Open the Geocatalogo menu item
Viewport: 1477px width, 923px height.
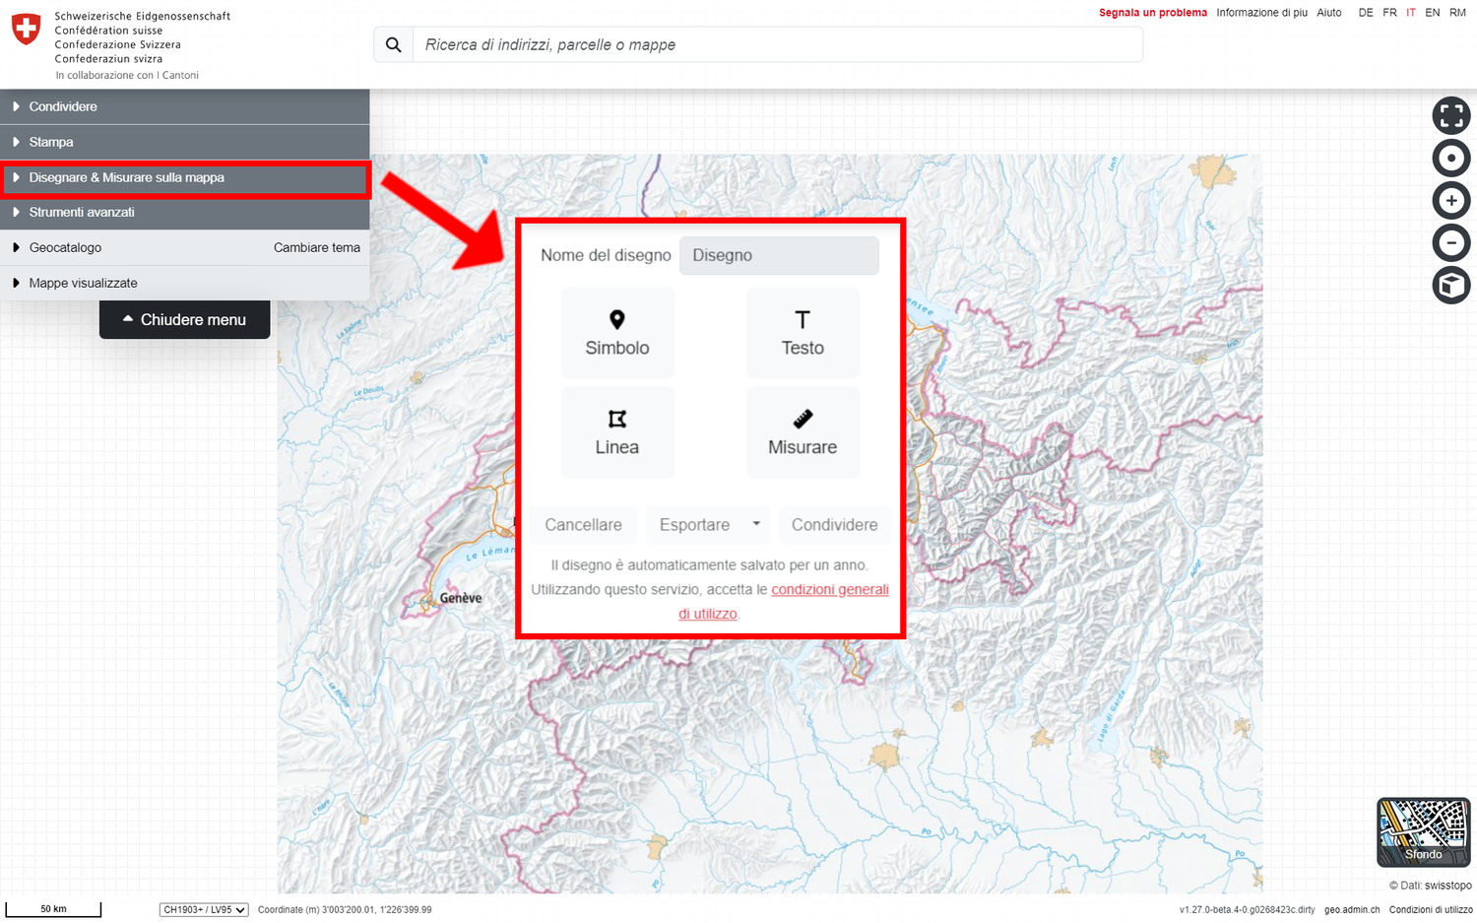tap(65, 247)
